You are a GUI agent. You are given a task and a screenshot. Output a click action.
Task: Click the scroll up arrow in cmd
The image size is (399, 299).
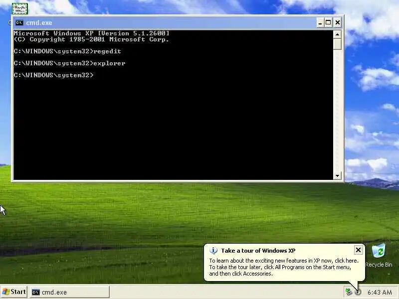(x=338, y=34)
